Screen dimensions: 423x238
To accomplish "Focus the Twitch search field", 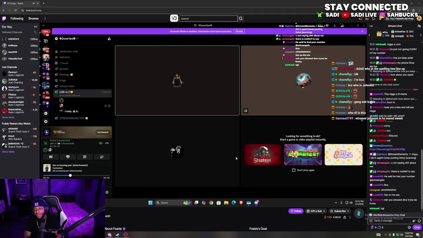I will pyautogui.click(x=208, y=19).
